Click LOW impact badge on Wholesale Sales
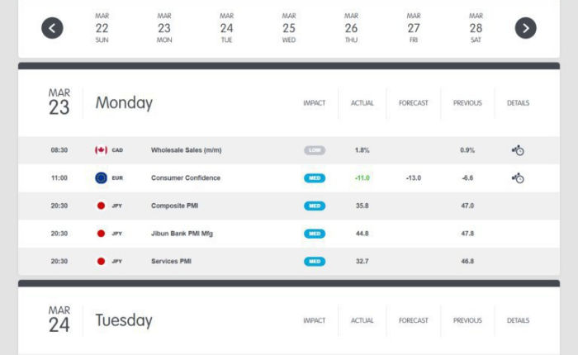This screenshot has height=355, width=578. coord(315,150)
